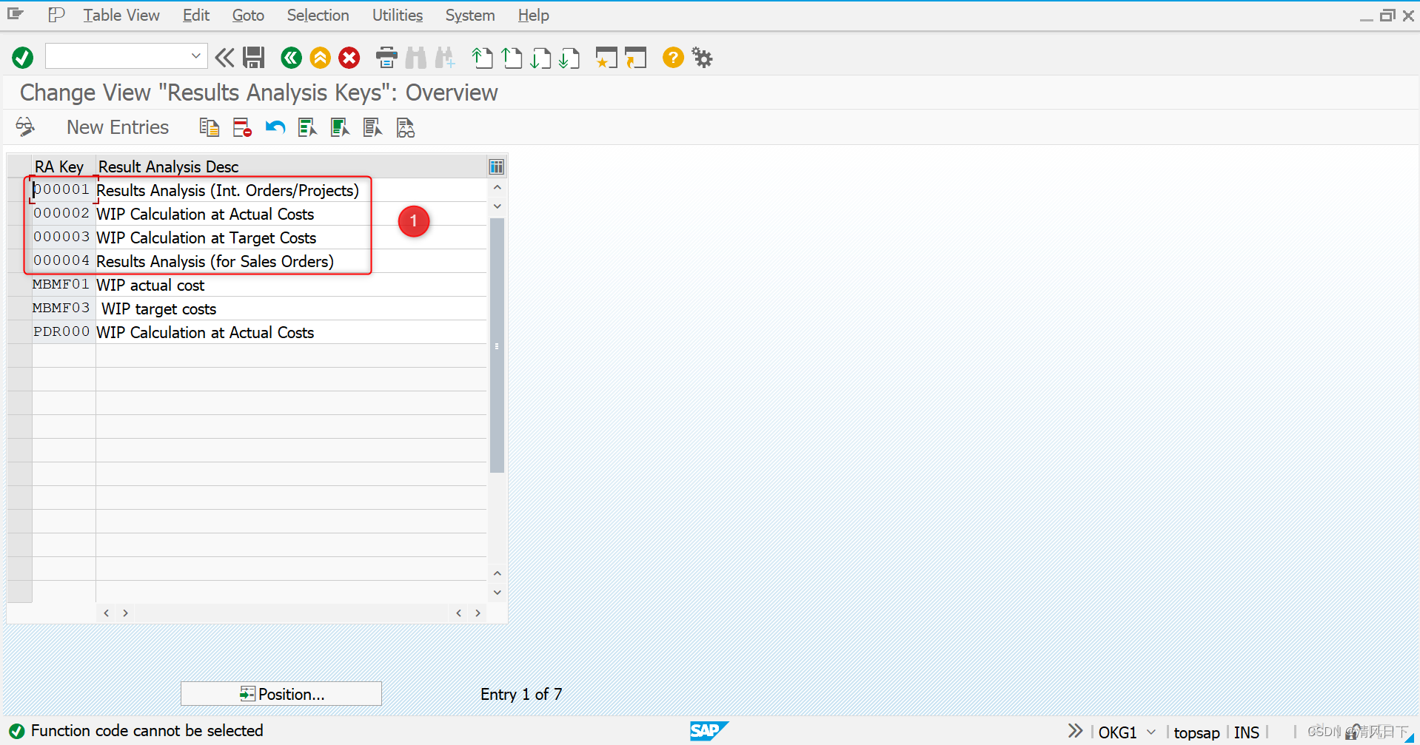Open the Goto menu
This screenshot has height=745, width=1420.
point(248,15)
